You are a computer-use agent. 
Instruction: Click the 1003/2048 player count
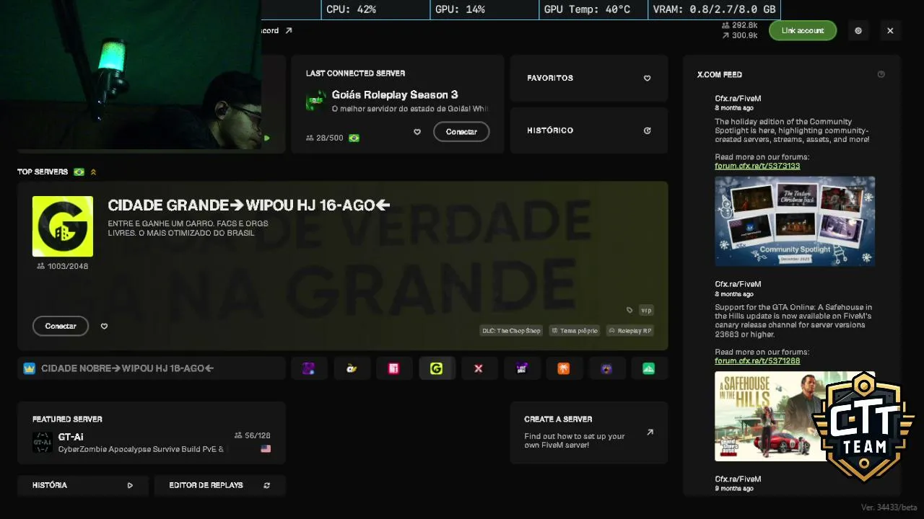(63, 267)
